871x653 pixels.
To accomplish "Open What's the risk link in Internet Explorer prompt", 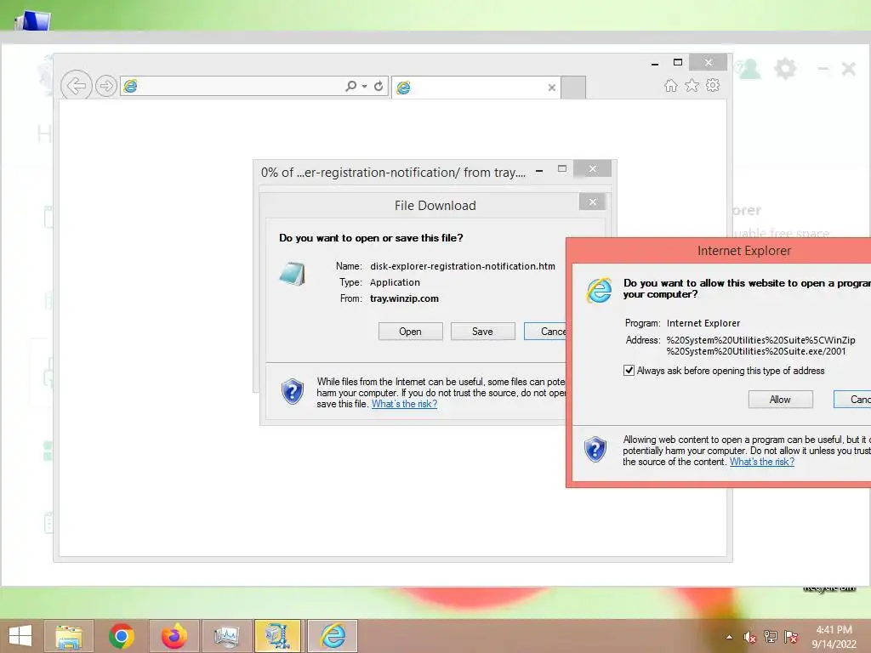I will tap(762, 462).
